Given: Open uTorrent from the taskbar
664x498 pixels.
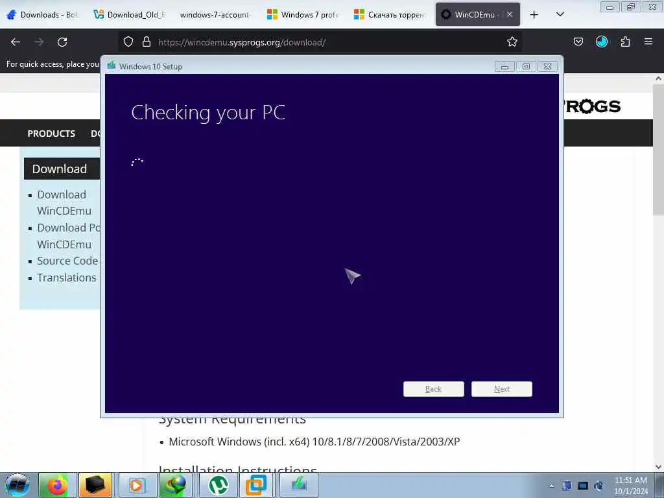Looking at the screenshot, I should (218, 485).
